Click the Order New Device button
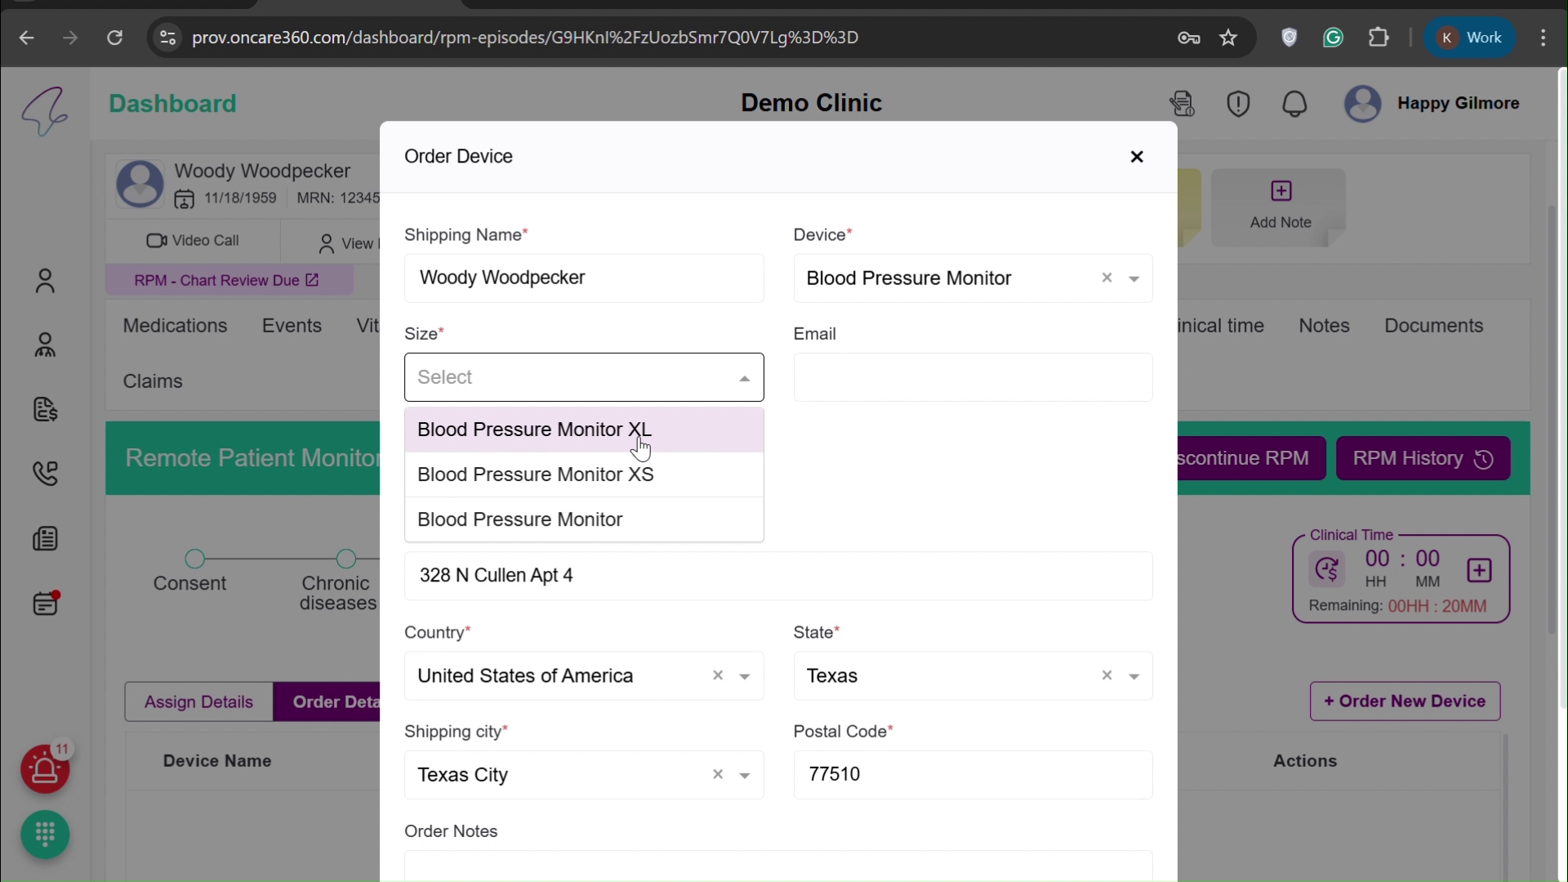This screenshot has width=1568, height=882. [x=1404, y=701]
